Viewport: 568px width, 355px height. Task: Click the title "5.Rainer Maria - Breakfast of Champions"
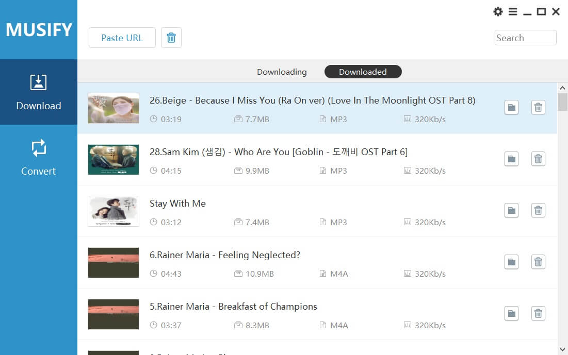pyautogui.click(x=233, y=307)
